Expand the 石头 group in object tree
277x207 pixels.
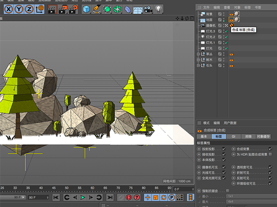pyautogui.click(x=199, y=66)
